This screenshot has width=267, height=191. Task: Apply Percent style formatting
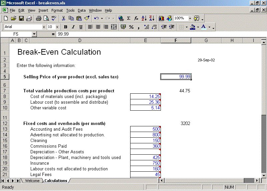pyautogui.click(x=131, y=27)
